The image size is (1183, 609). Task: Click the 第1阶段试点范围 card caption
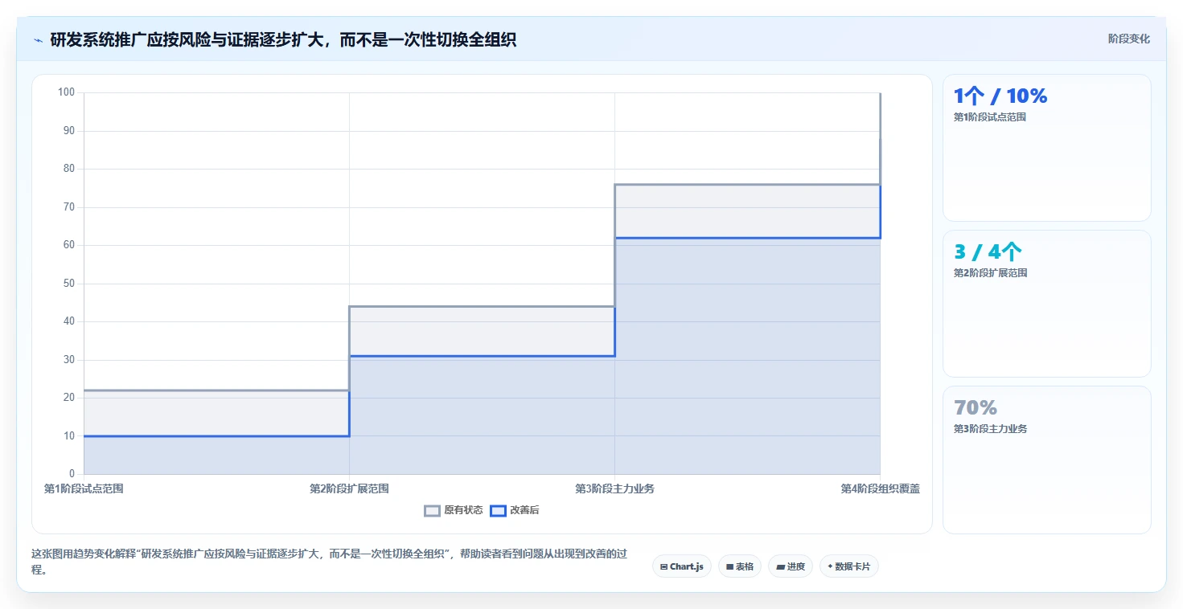(x=990, y=117)
